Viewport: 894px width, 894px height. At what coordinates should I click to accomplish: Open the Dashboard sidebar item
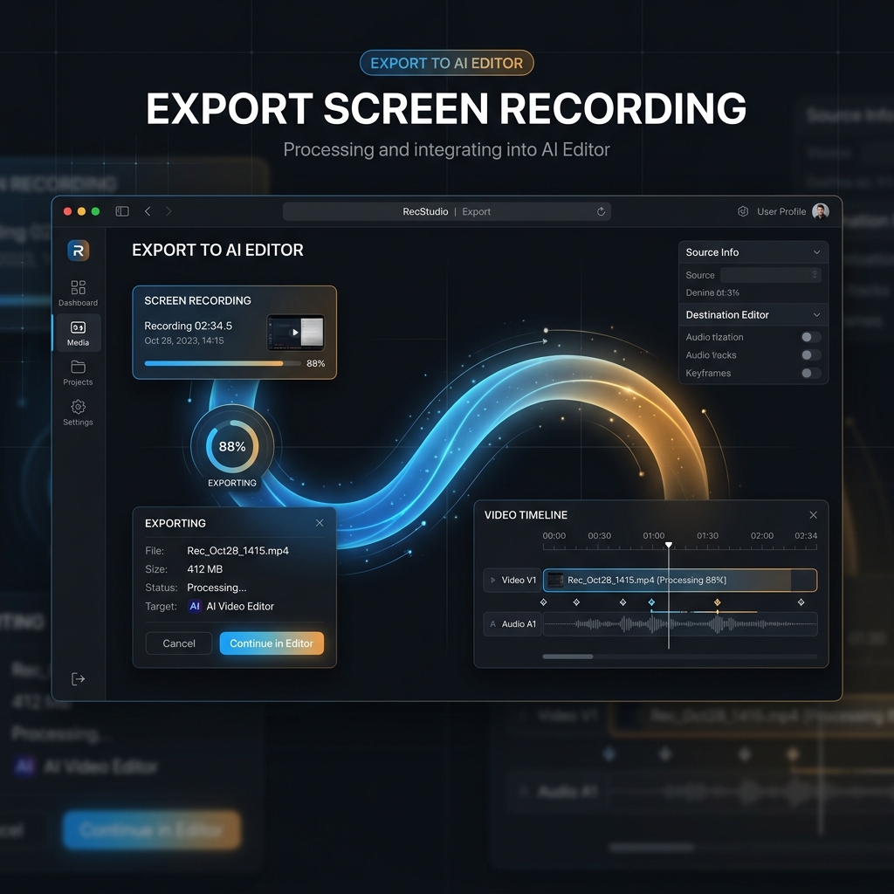click(78, 293)
